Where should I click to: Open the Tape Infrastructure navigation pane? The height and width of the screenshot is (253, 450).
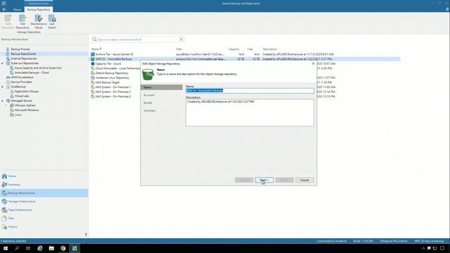click(44, 210)
